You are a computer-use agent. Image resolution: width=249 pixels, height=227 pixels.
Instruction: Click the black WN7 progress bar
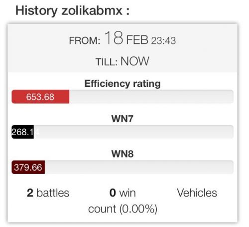point(22,132)
